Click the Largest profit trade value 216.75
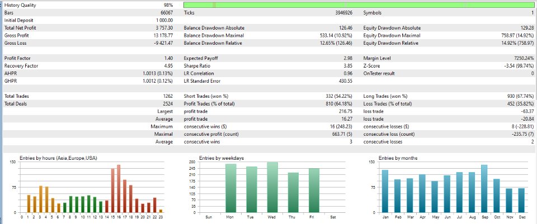Screen dimensions: 537x224 (346, 111)
